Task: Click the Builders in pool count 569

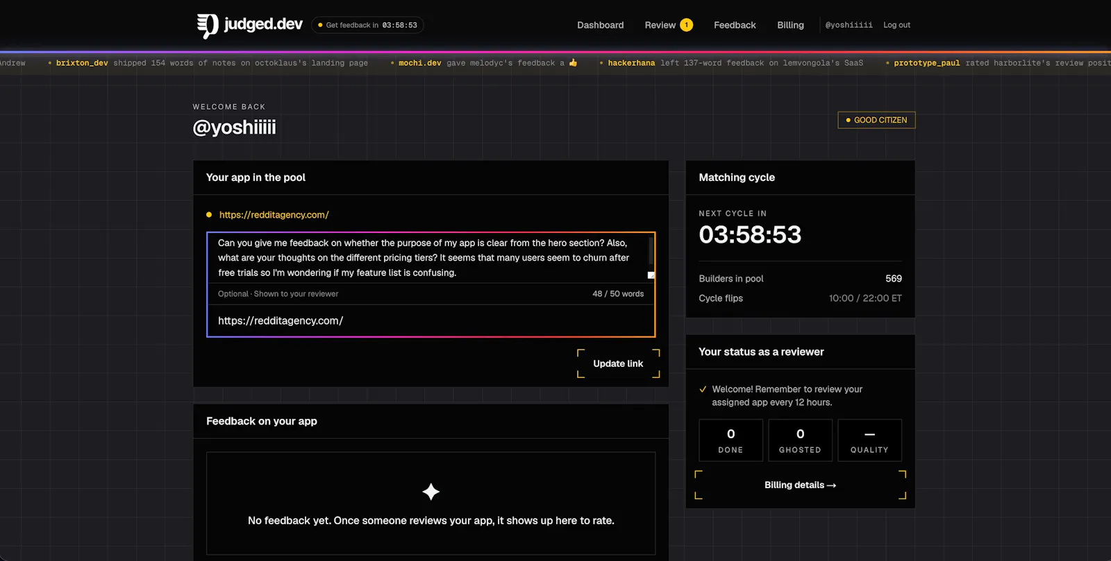Action: (x=894, y=279)
